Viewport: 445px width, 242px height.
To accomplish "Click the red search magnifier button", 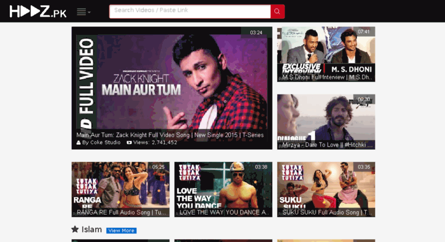I will [277, 11].
